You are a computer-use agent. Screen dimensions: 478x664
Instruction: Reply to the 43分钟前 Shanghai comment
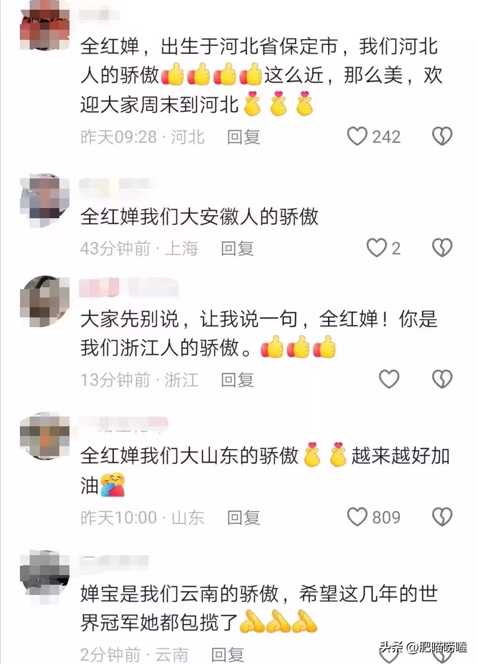coord(237,248)
